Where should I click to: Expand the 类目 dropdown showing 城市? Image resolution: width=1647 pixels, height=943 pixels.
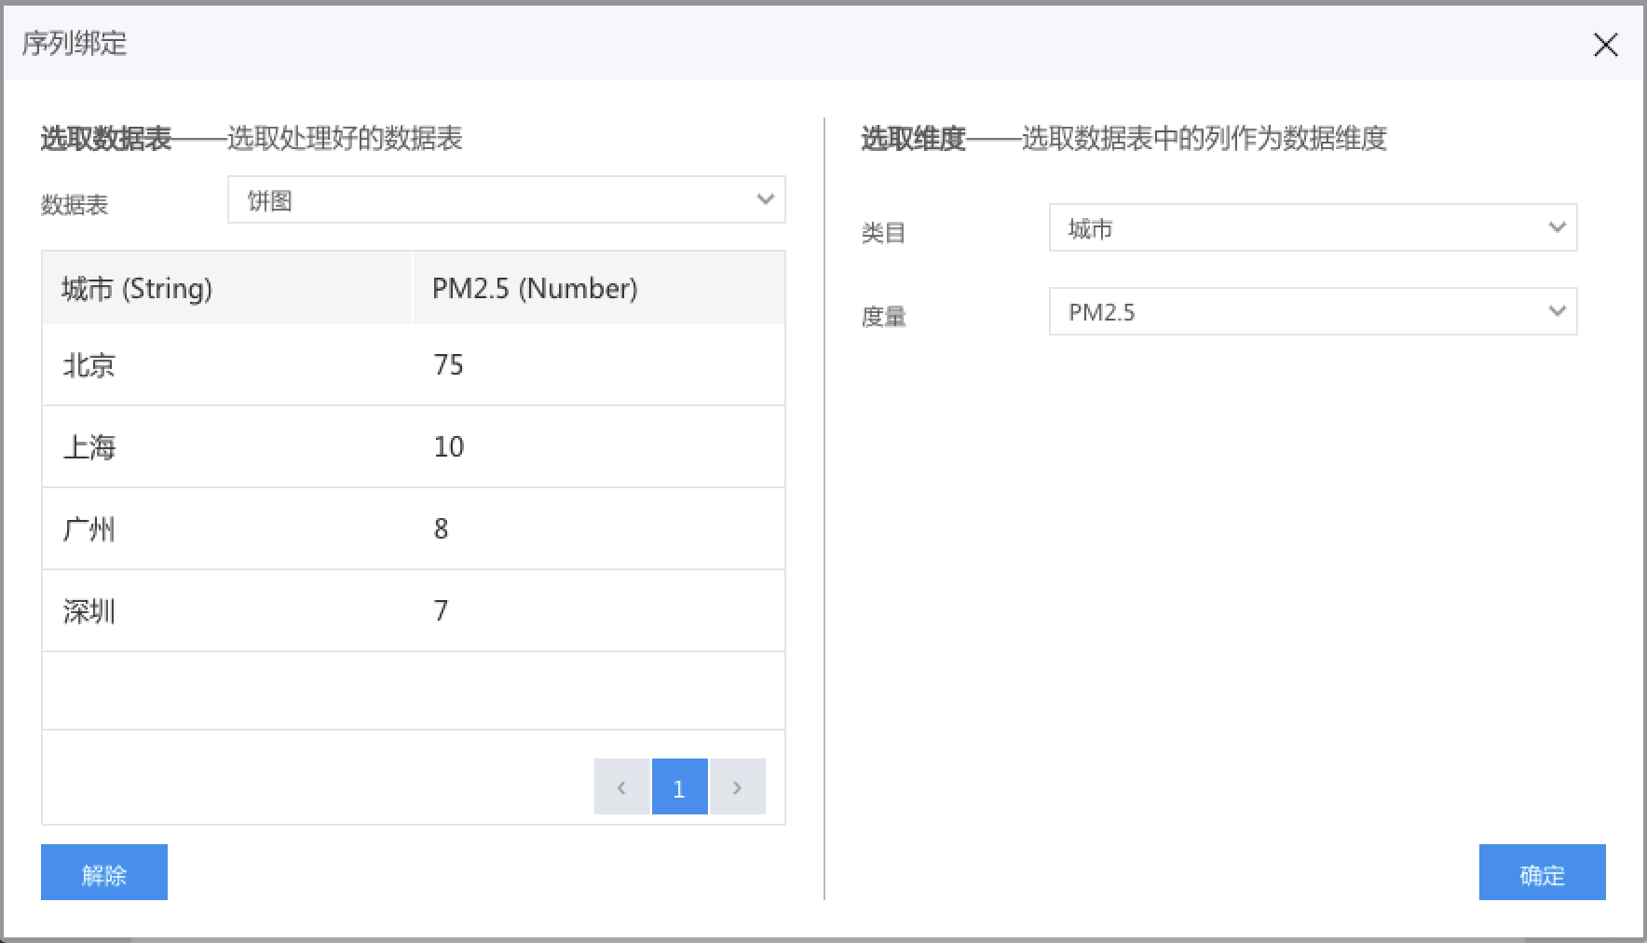[x=1312, y=228]
